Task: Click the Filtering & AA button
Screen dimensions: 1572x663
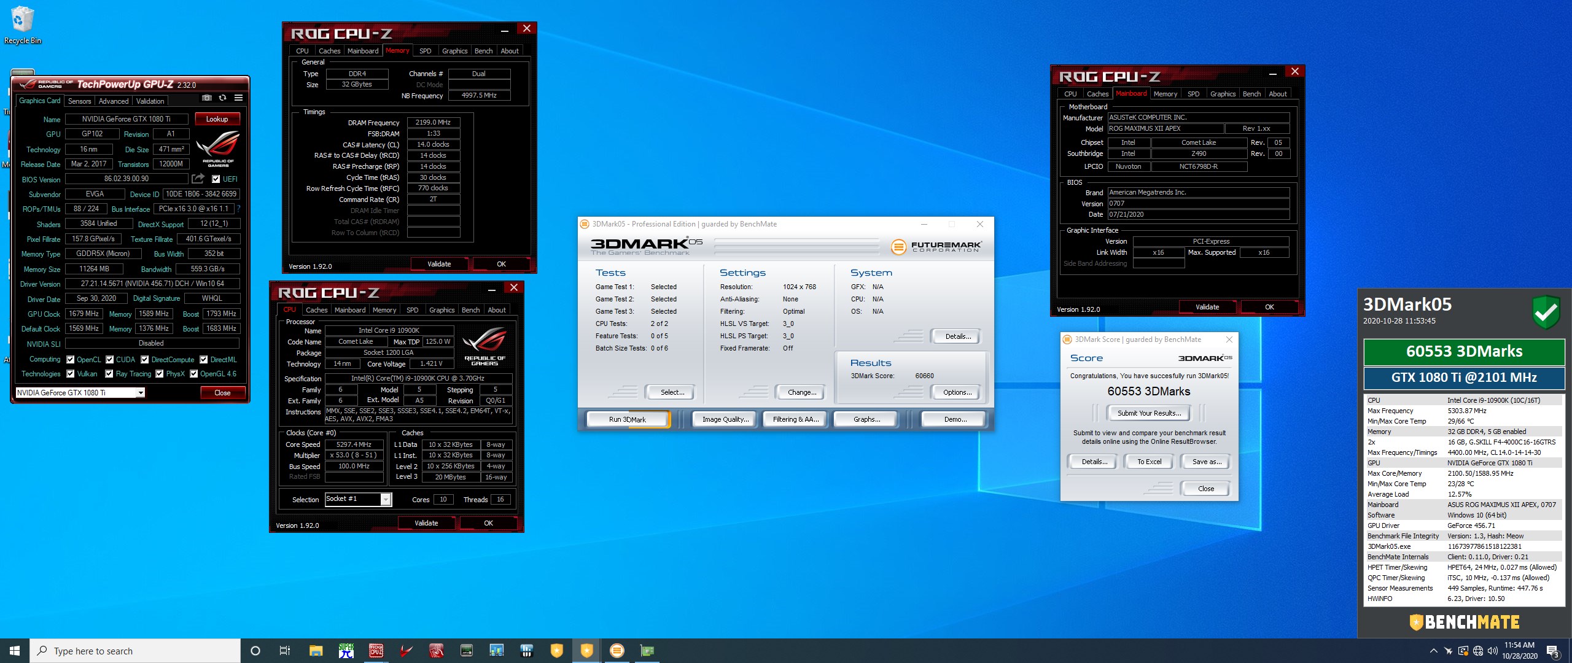Action: [x=796, y=419]
